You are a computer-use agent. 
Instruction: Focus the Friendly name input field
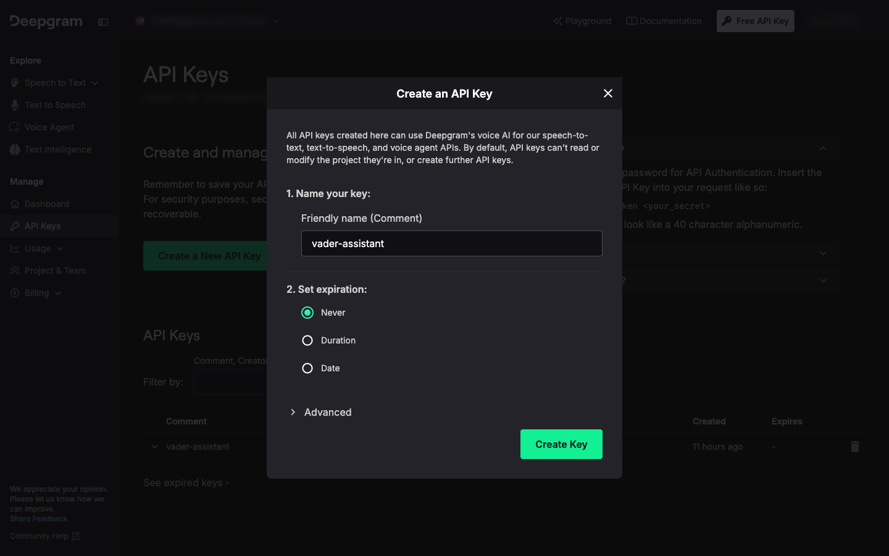click(452, 243)
